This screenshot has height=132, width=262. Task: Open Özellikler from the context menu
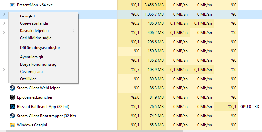coord(28,79)
